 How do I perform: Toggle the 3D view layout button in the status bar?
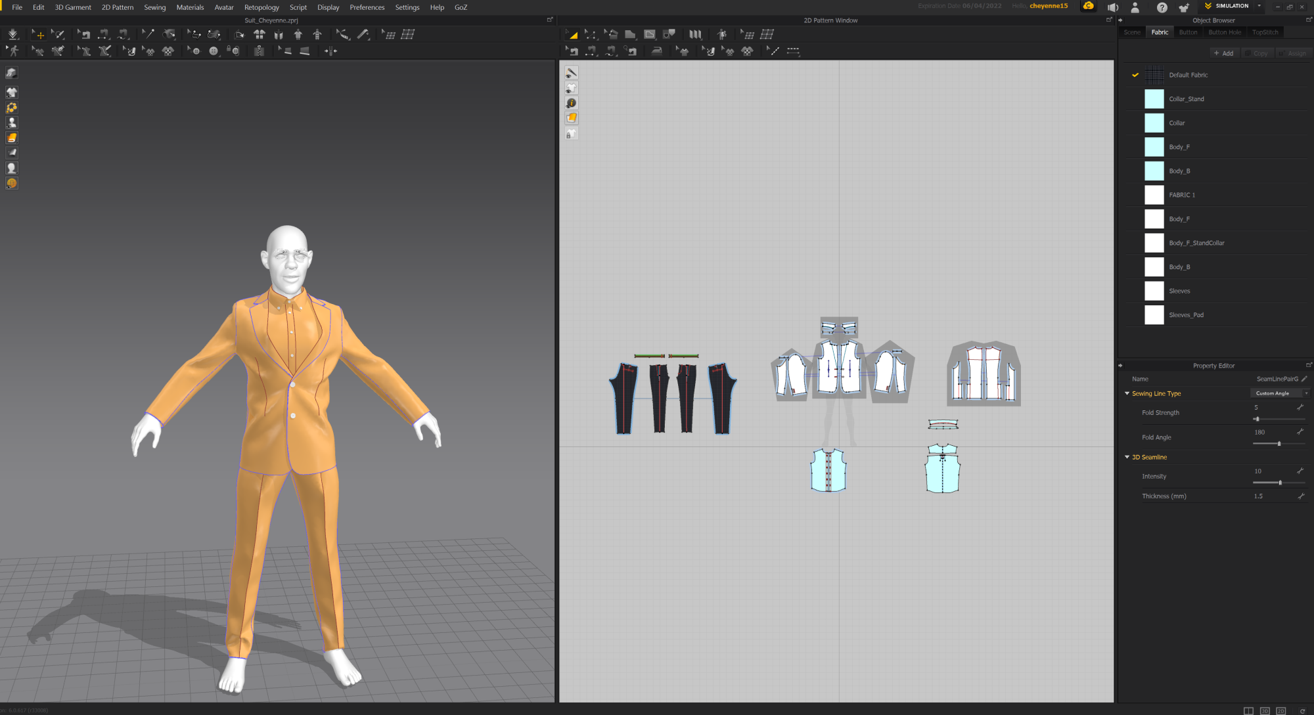point(1265,710)
